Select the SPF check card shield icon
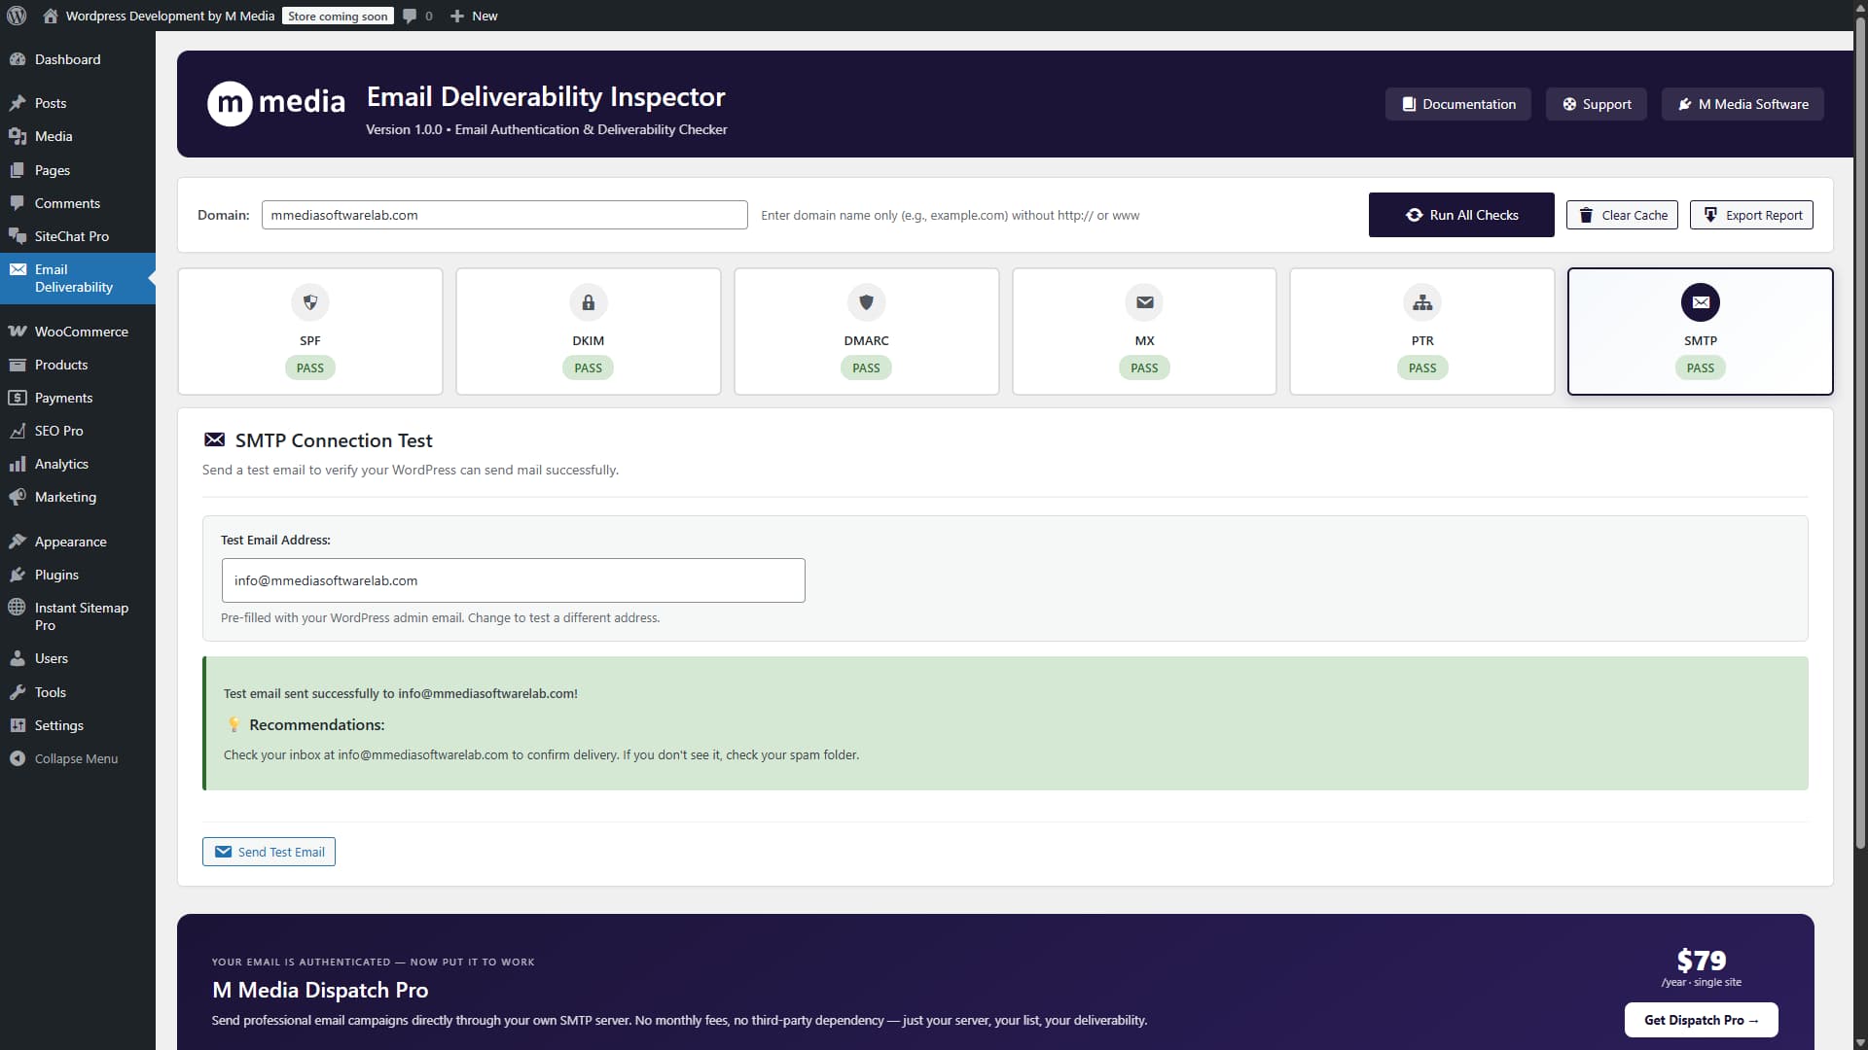Image resolution: width=1868 pixels, height=1050 pixels. pyautogui.click(x=309, y=302)
